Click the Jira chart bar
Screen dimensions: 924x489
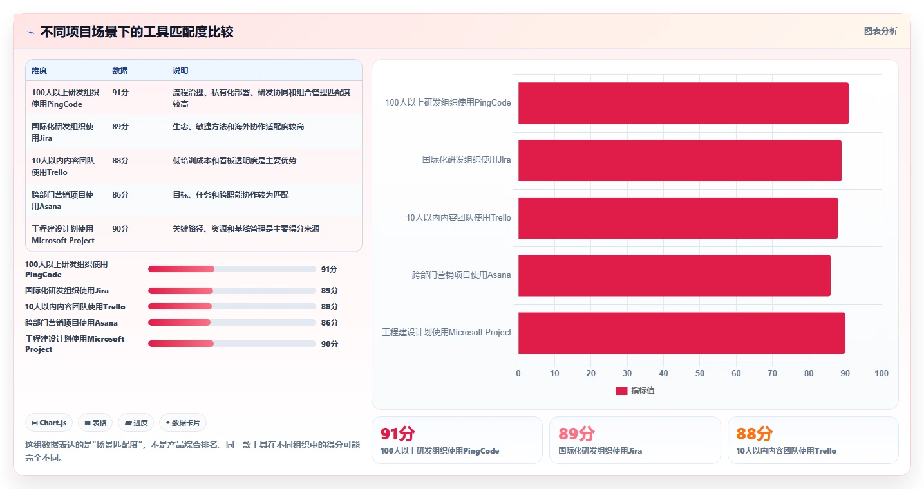click(x=680, y=160)
